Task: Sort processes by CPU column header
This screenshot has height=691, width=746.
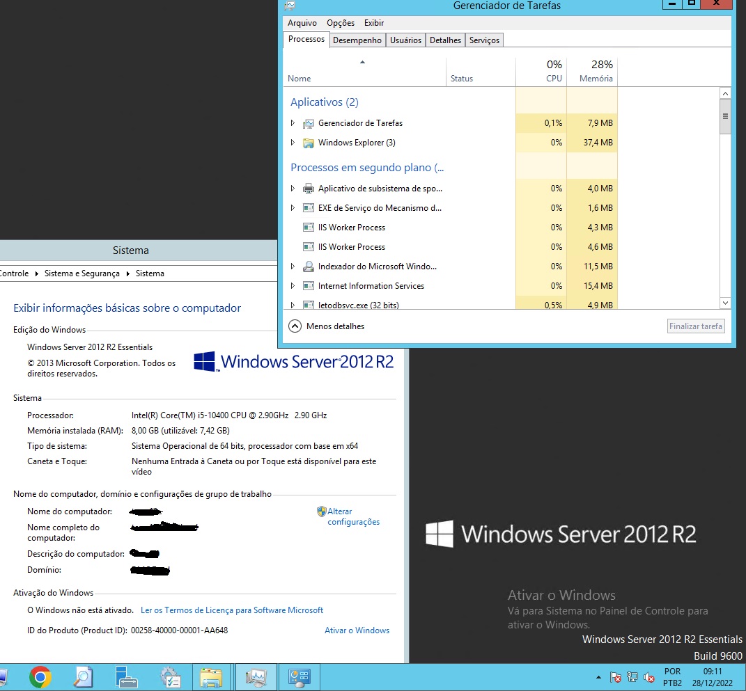Action: (541, 72)
